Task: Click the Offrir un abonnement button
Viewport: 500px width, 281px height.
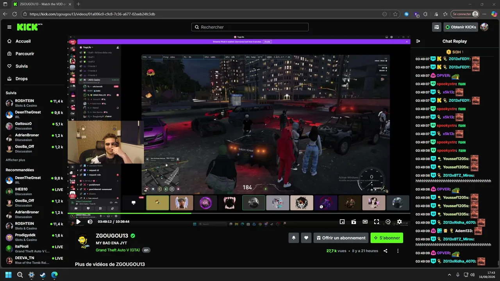Action: pos(341,238)
